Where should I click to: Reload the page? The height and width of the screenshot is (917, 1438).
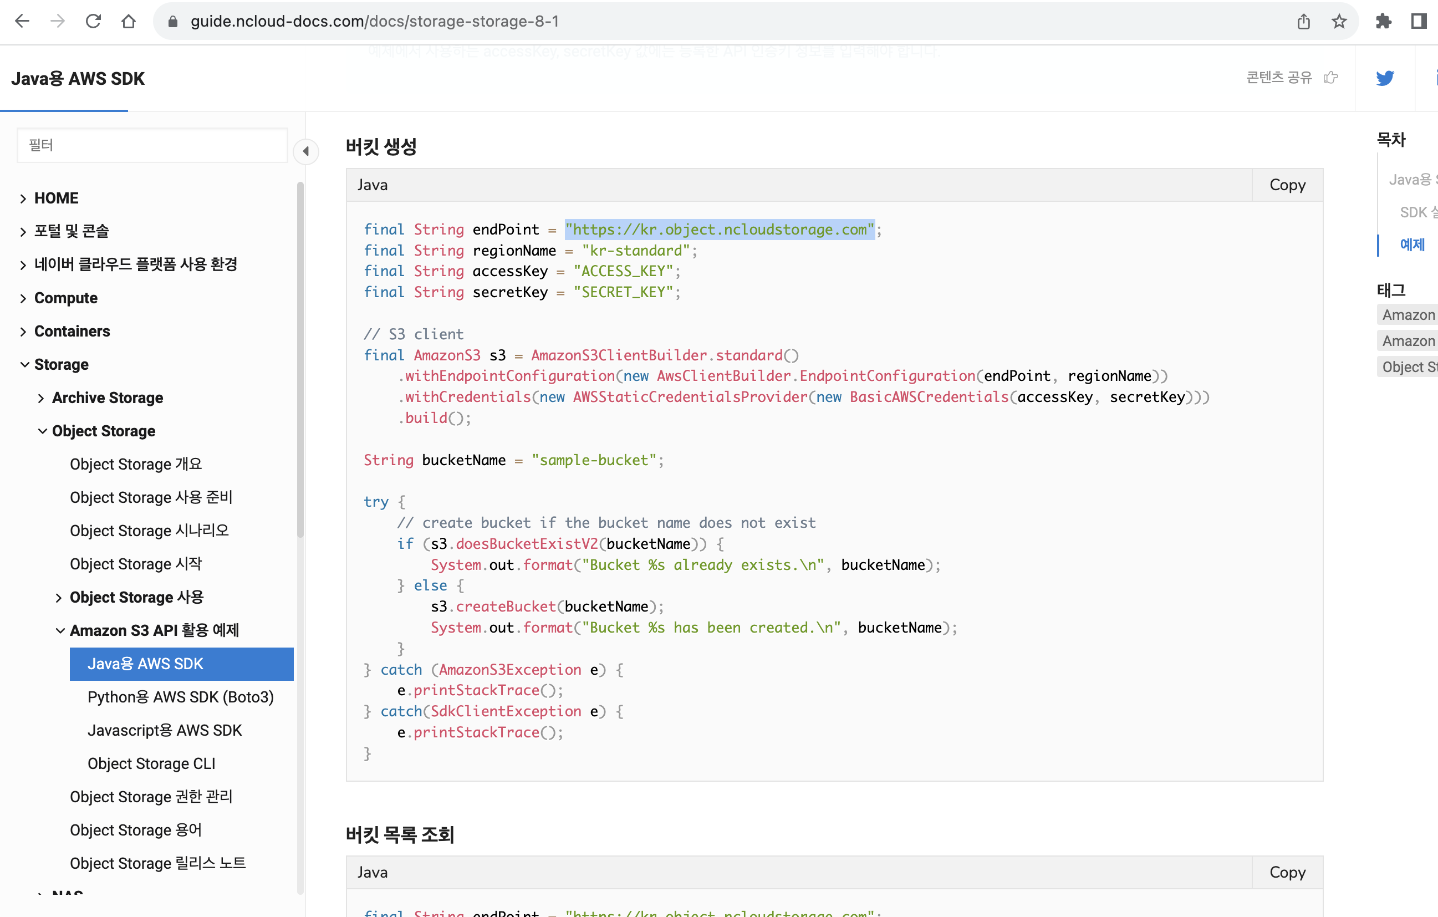point(93,22)
